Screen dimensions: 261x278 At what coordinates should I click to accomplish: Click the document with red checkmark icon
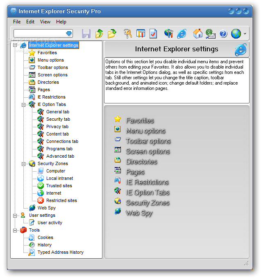pos(153,34)
